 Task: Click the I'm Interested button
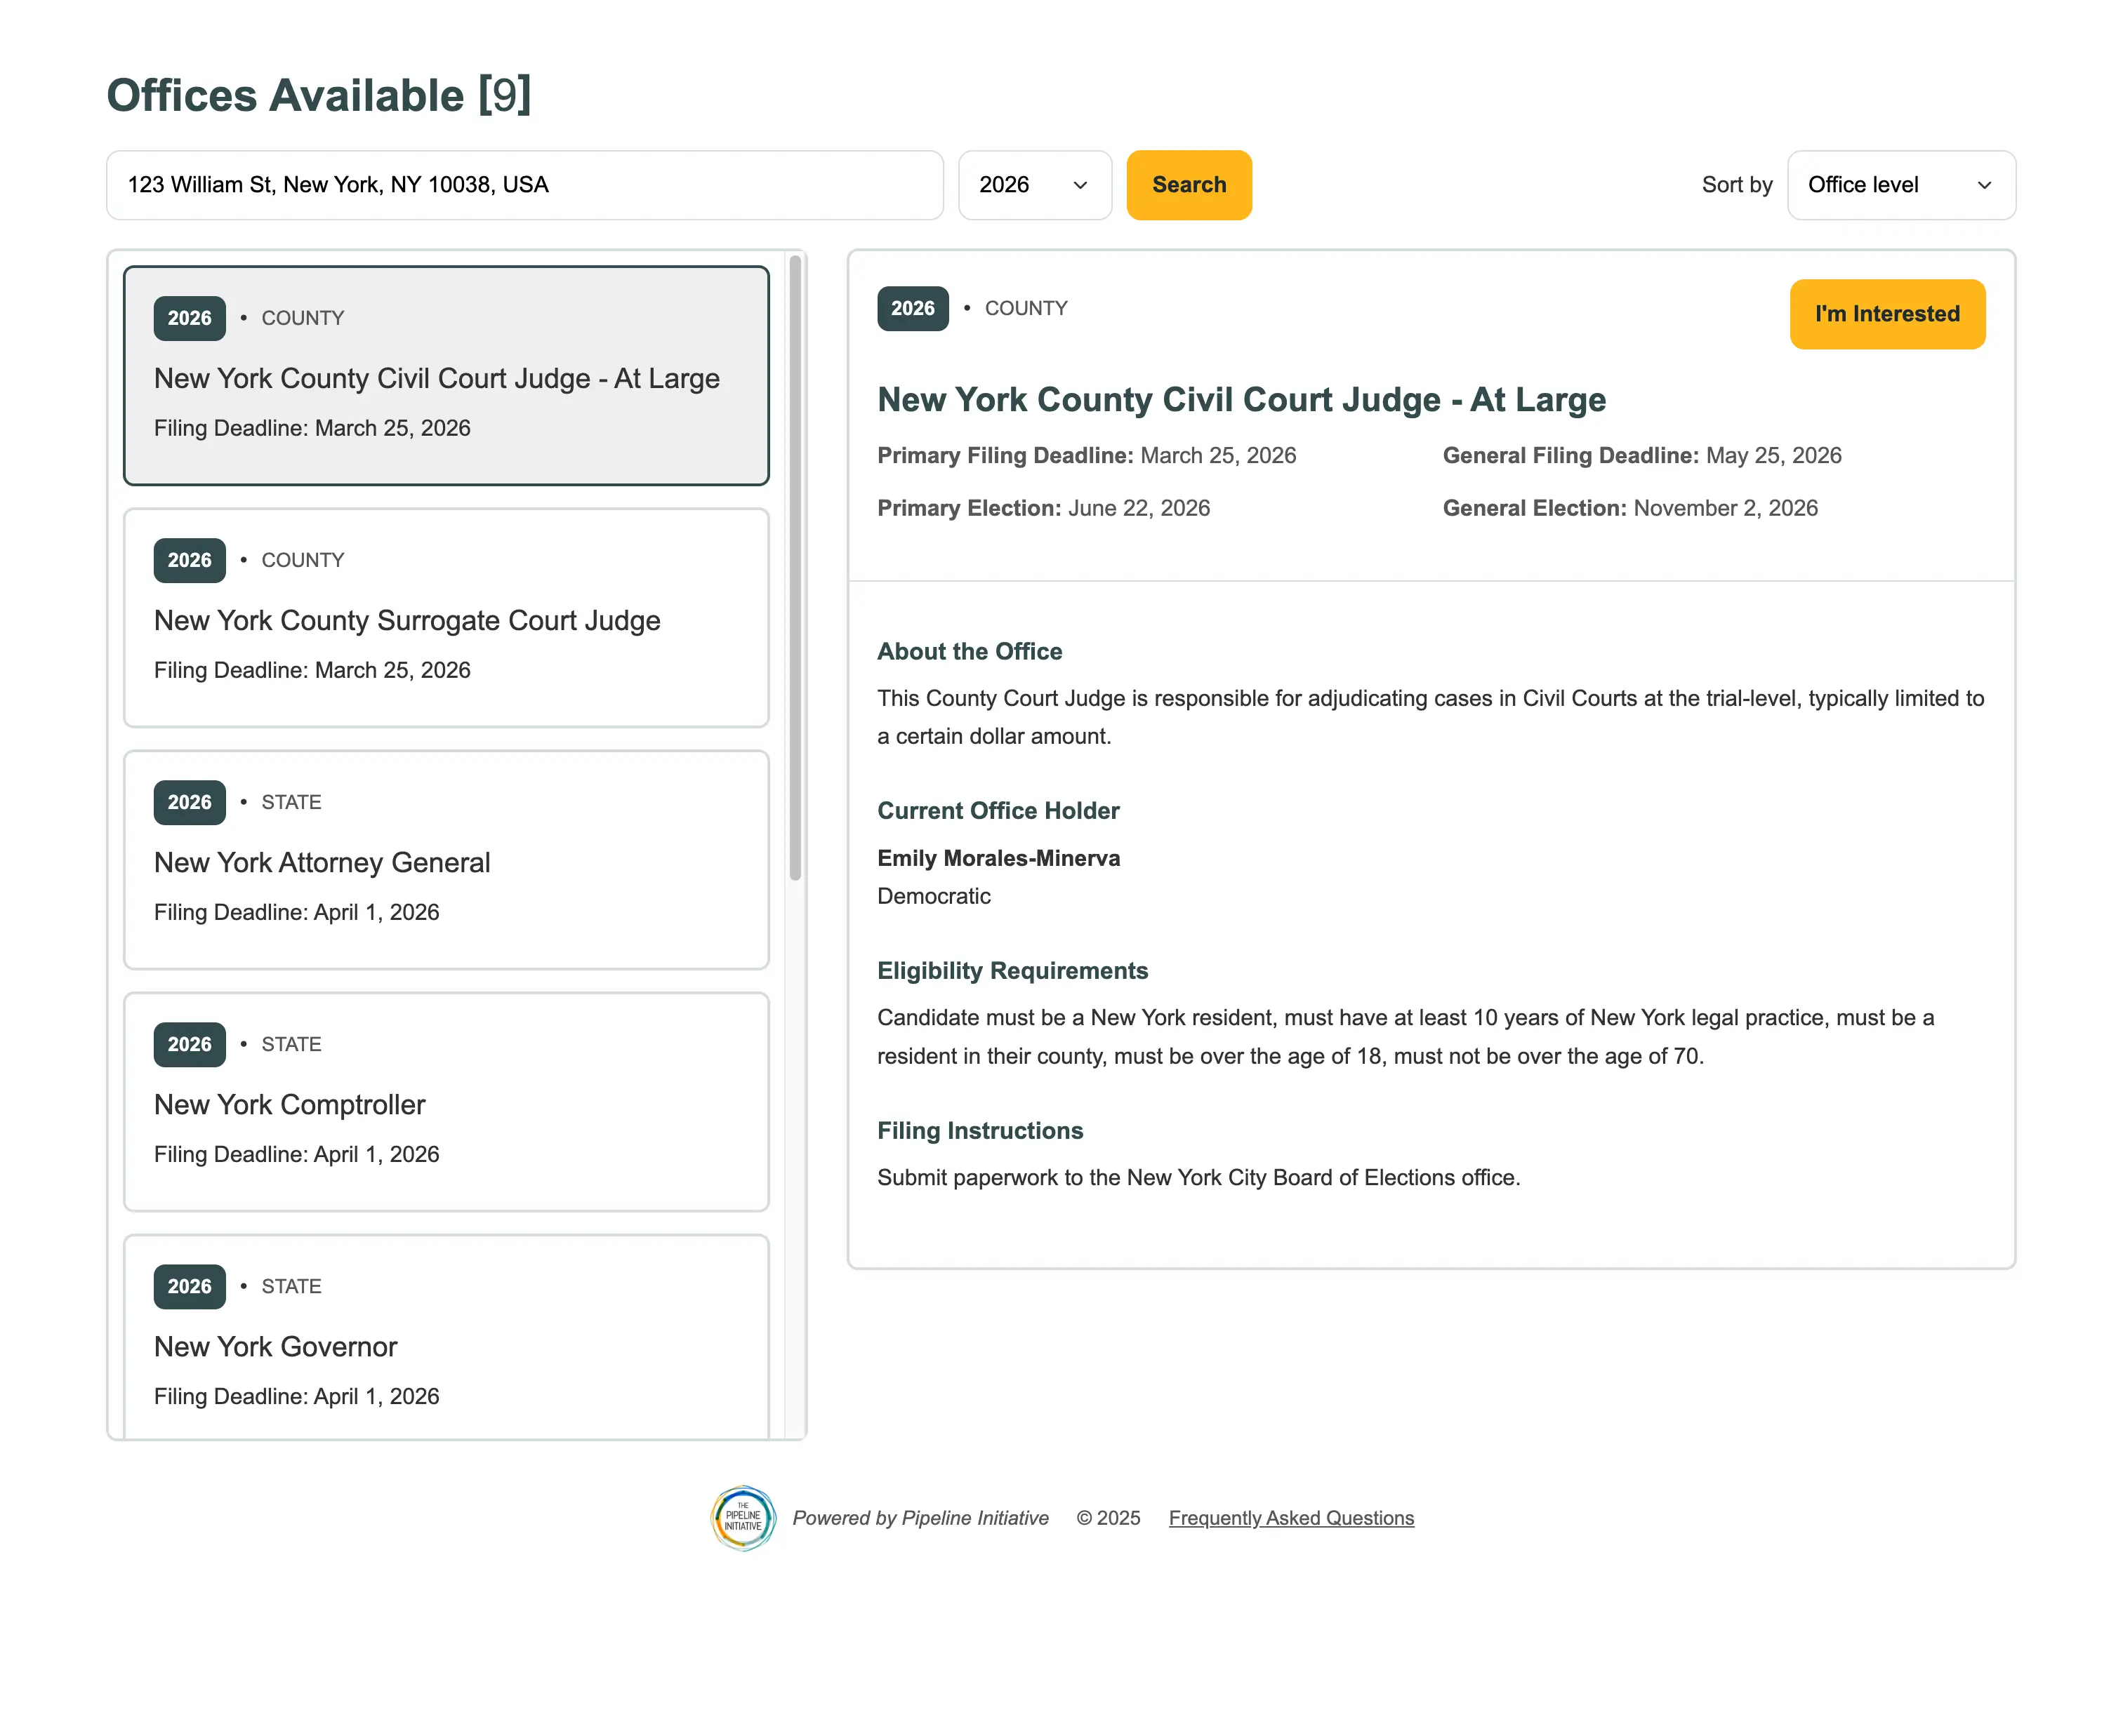click(1886, 314)
